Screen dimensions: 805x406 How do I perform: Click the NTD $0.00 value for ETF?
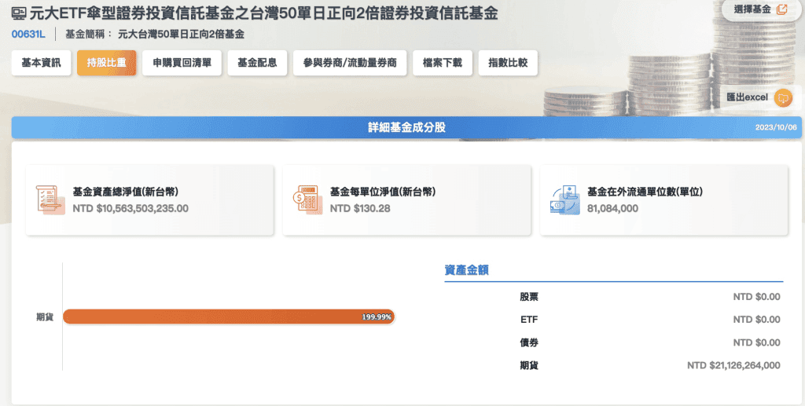[x=757, y=320]
